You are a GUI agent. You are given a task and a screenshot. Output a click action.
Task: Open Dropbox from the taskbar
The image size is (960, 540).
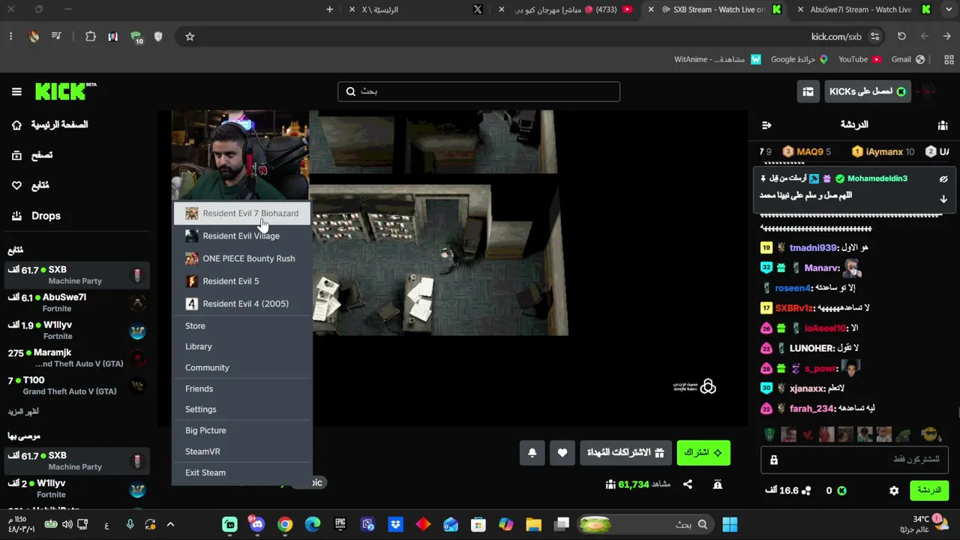pos(396,524)
